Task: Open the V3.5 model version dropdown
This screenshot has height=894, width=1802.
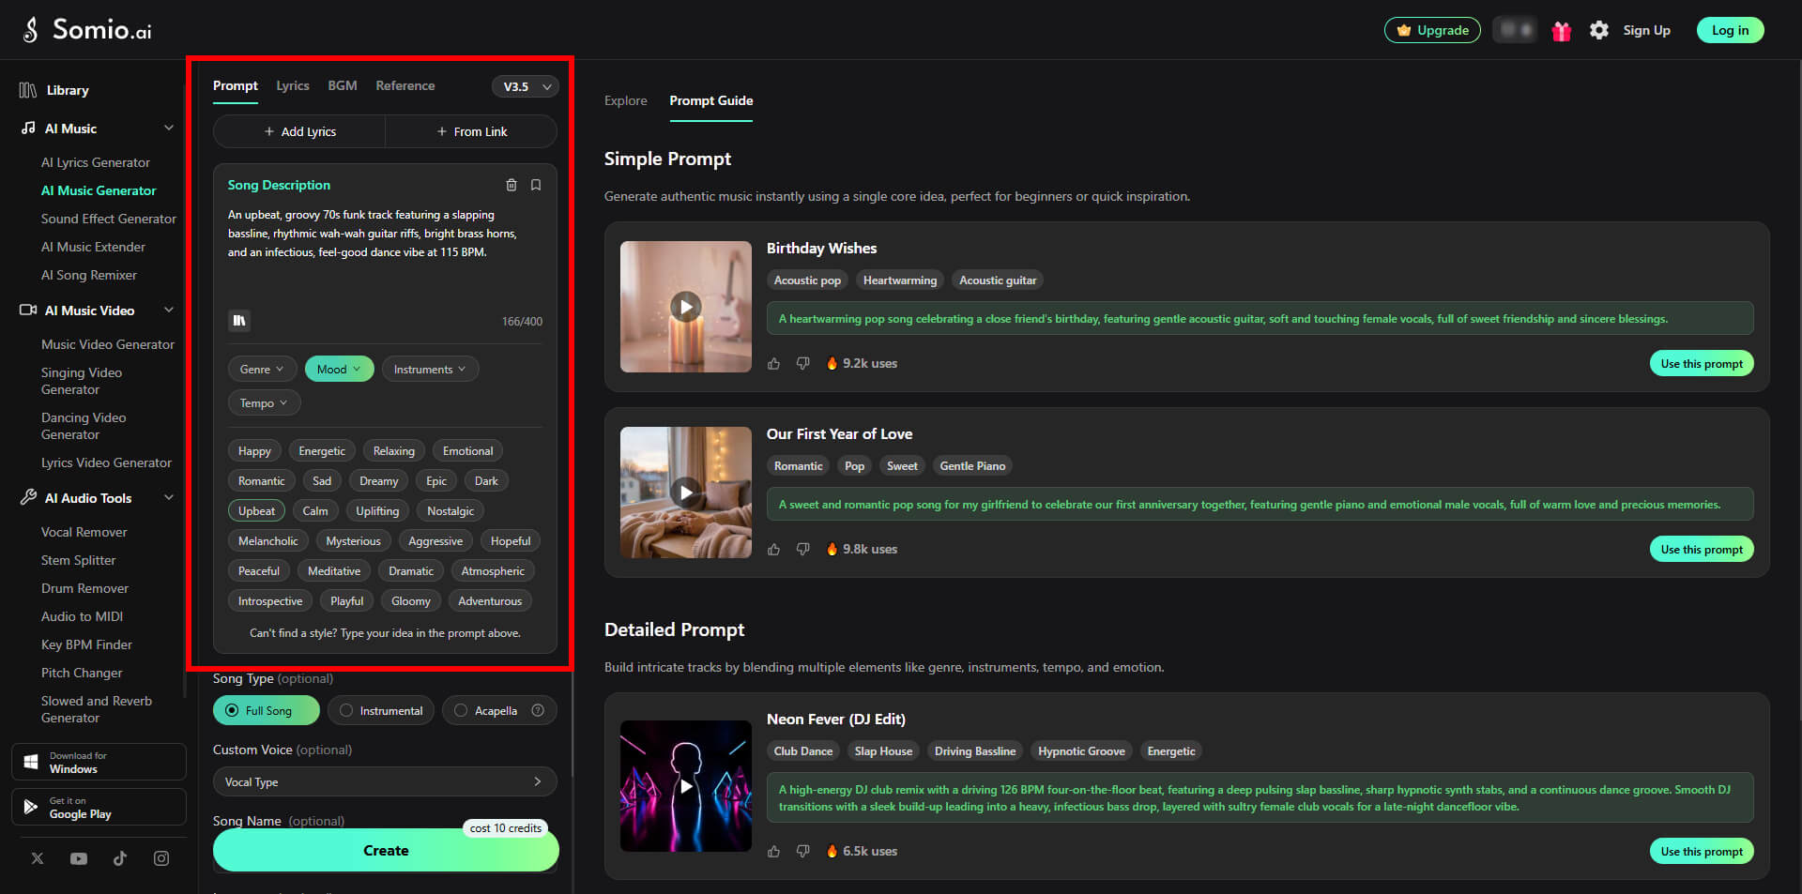Action: [x=526, y=86]
